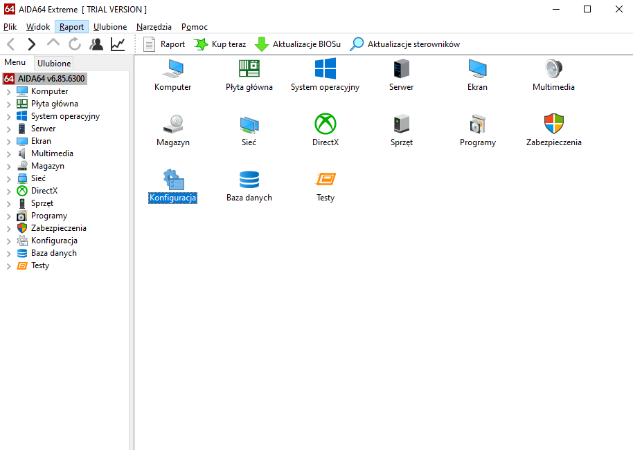Click Aktualizacje sterowników toolbar button

click(x=405, y=44)
